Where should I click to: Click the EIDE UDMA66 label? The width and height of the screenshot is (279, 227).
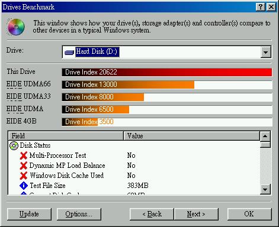(x=28, y=84)
